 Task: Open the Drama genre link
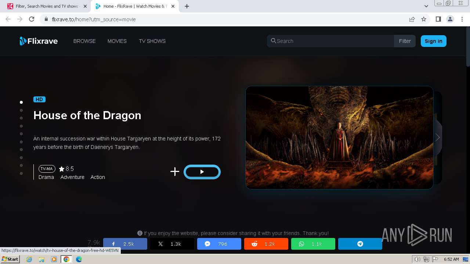[46, 177]
